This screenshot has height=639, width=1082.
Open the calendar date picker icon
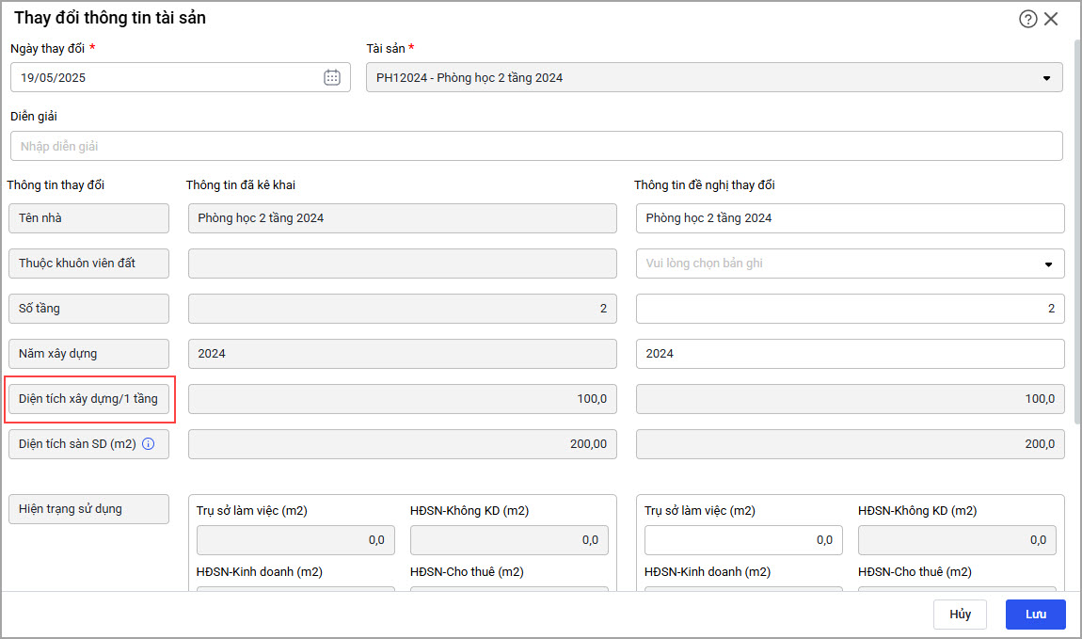[x=332, y=78]
